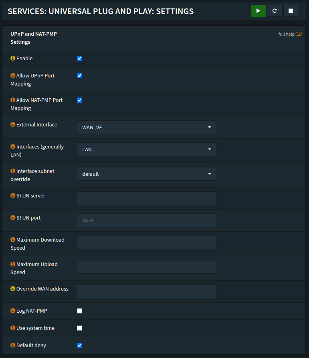
Task: Show help for Allow NAT-PMP Port Mapping
Action: [x=13, y=100]
